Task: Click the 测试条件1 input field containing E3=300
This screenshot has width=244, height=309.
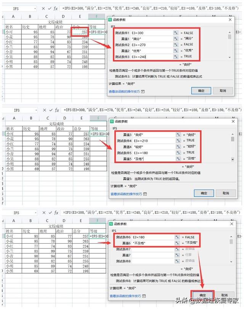Action: 152,33
